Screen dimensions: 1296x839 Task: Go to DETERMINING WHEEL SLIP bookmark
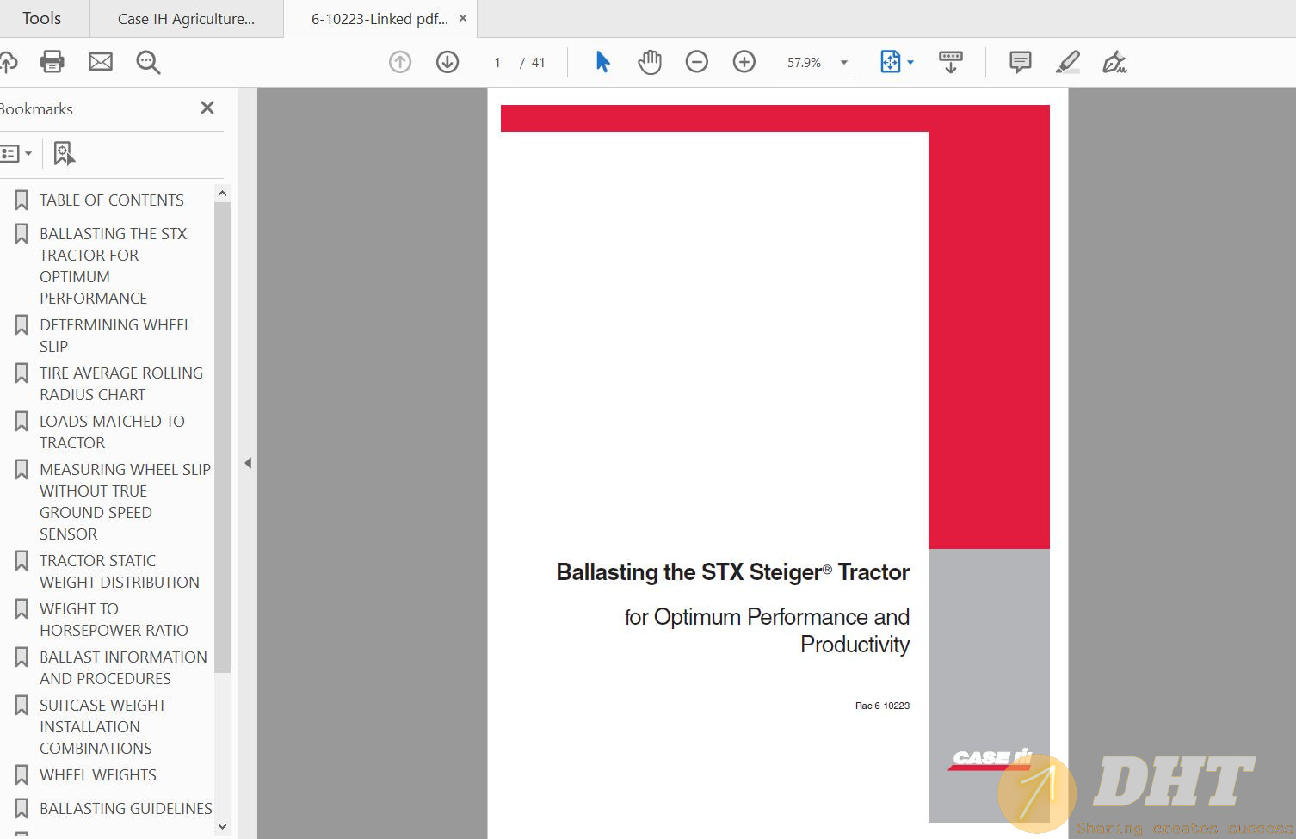point(115,336)
